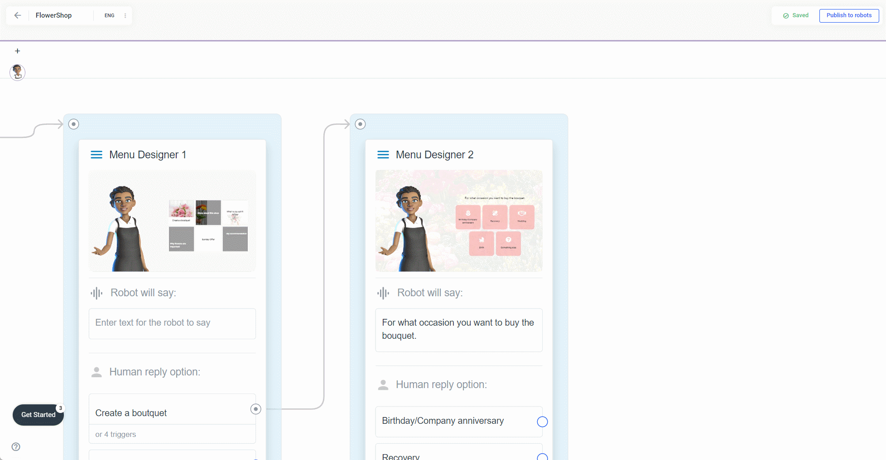Screen dimensions: 886x460
Task: Open the three-dot menu beside ENG
Action: (125, 15)
